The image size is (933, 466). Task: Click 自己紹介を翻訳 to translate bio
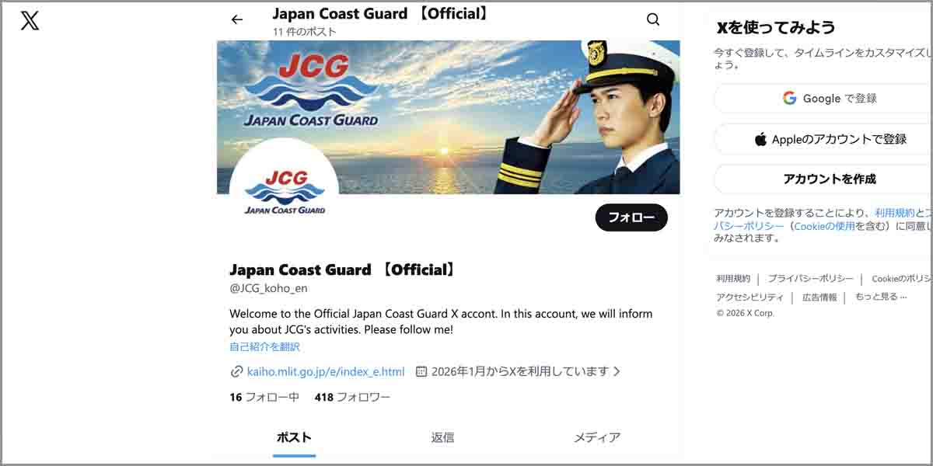pyautogui.click(x=264, y=346)
